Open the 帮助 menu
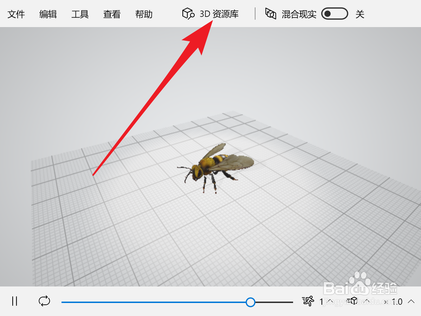The height and width of the screenshot is (316, 421). (144, 14)
